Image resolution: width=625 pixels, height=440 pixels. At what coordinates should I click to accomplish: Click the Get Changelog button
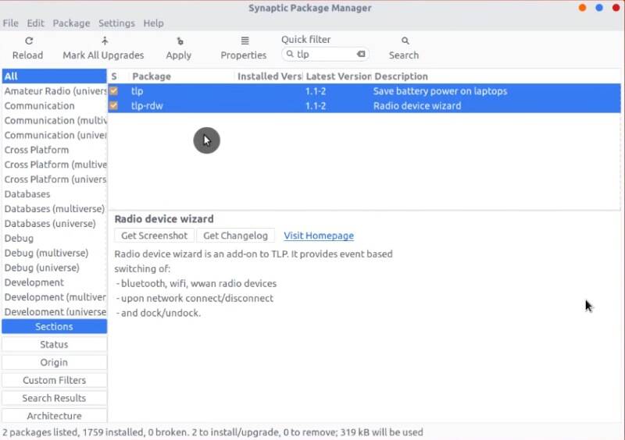235,236
